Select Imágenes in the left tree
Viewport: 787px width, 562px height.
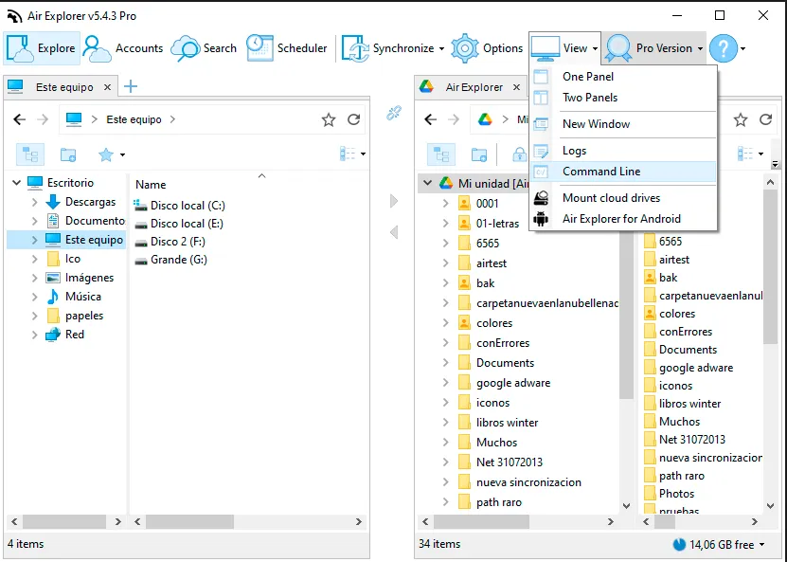coord(89,278)
